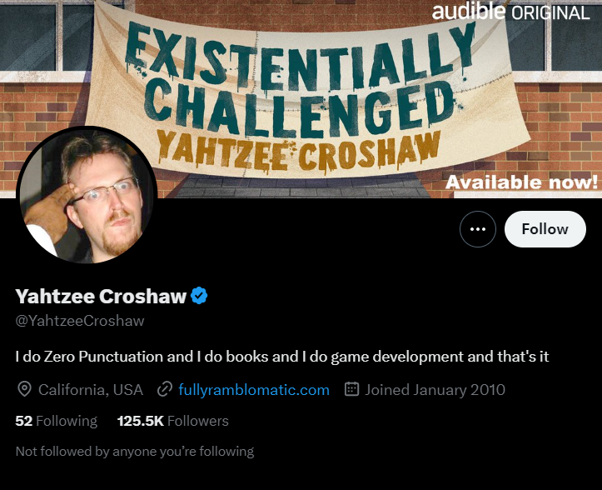View the 125.5K Followers list
This screenshot has width=602, height=490.
click(172, 421)
